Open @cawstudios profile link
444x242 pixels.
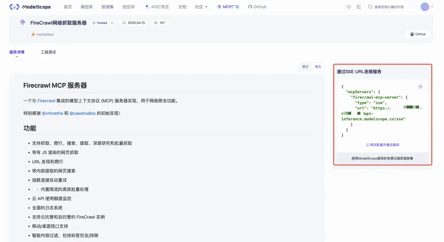pyautogui.click(x=82, y=113)
